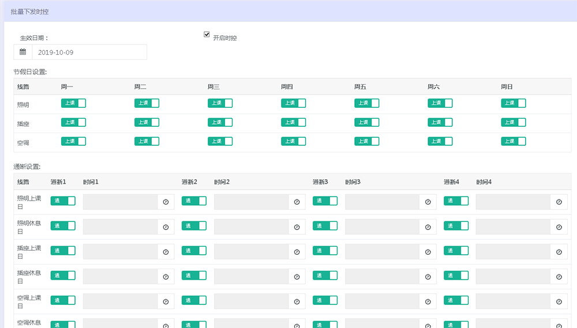Click clock icon for 插座上课日 时间3

[x=428, y=252]
